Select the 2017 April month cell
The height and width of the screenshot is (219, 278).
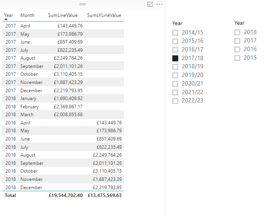click(x=25, y=26)
